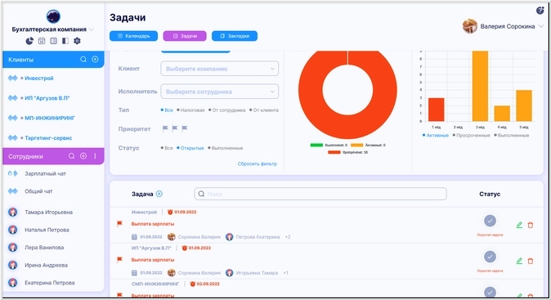
Task: Mark Инвестрой task as completed
Action: point(490,221)
